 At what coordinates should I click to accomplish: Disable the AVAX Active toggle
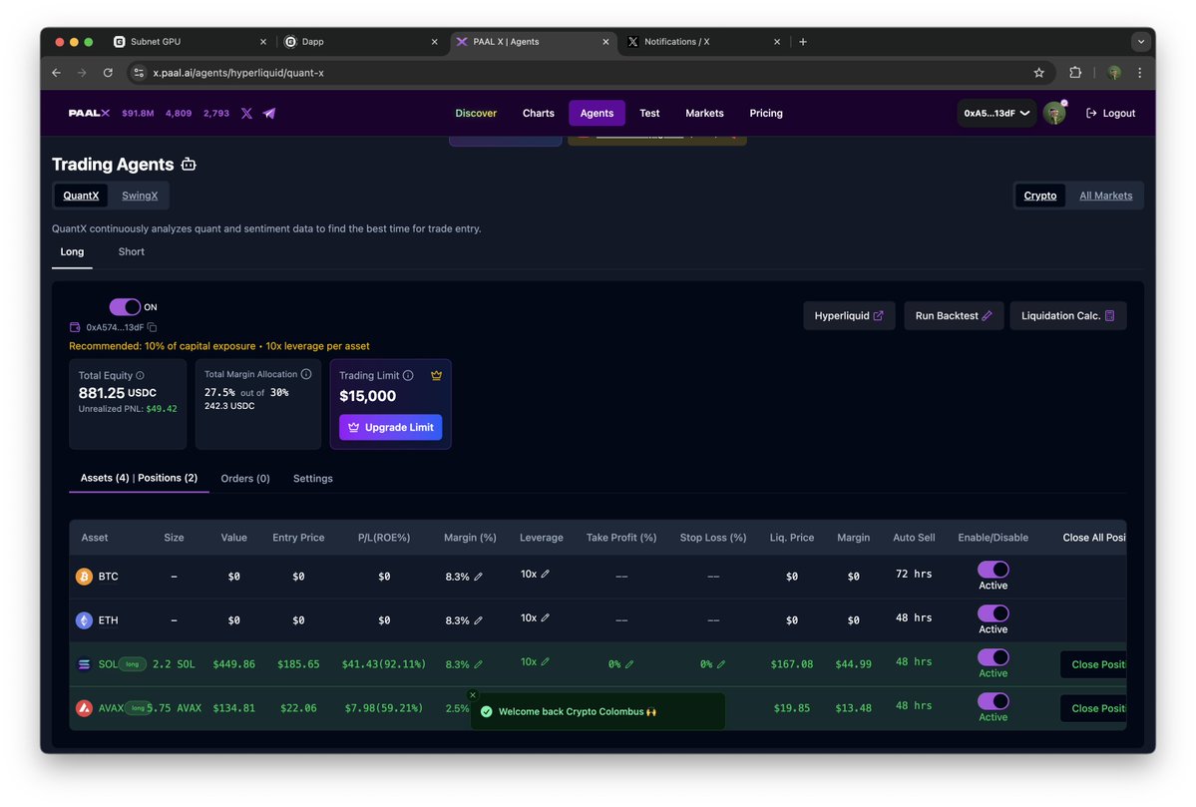[x=994, y=701]
